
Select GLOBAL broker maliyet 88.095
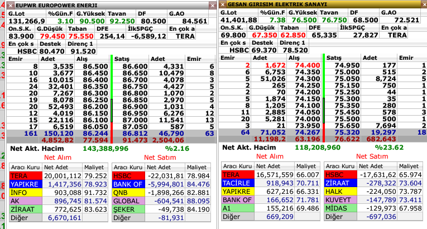click(198, 201)
